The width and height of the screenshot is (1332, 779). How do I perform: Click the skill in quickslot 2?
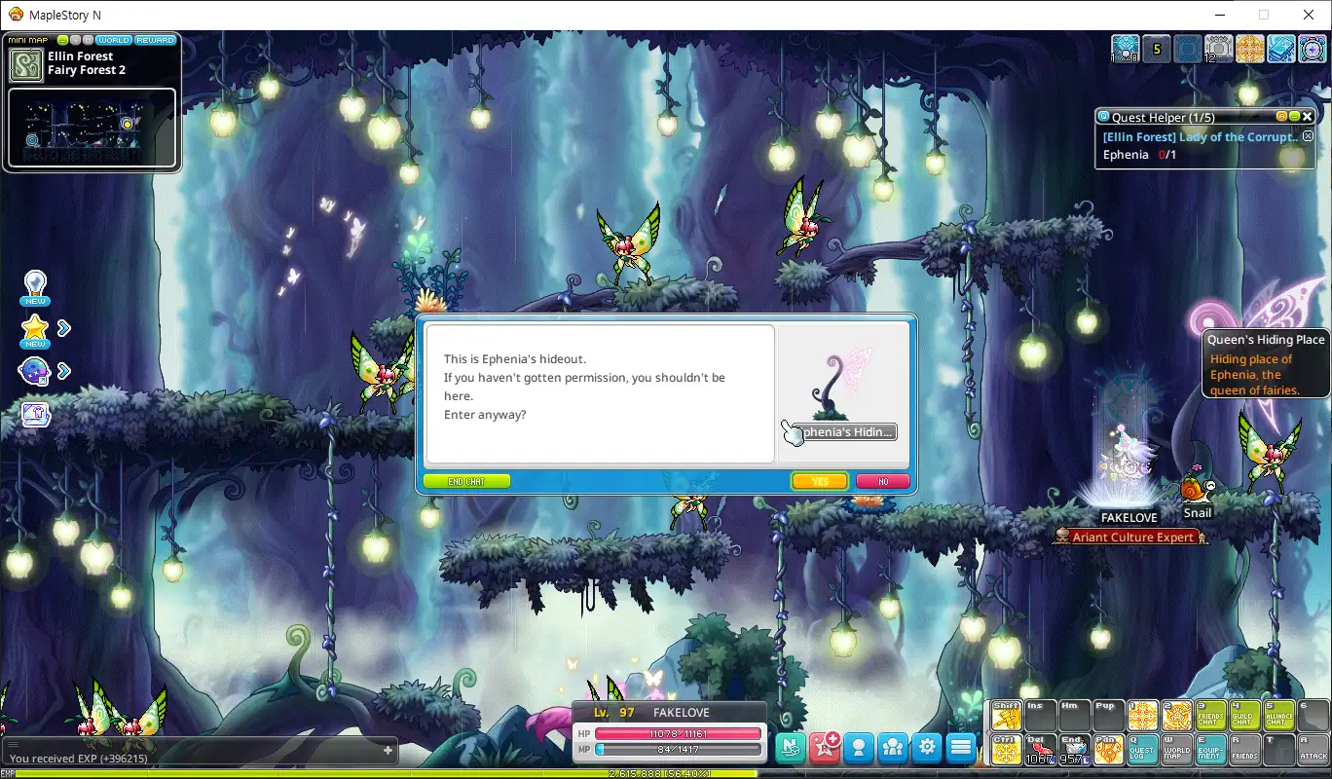1177,716
